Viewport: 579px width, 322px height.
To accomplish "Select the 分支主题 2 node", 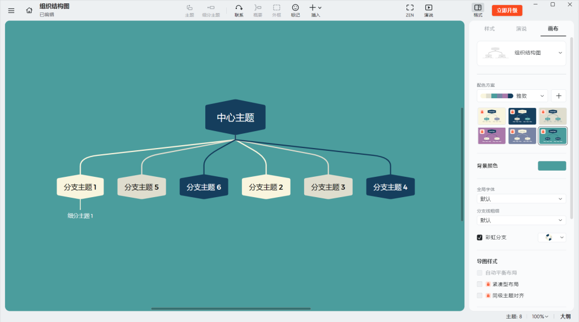I will pos(266,187).
